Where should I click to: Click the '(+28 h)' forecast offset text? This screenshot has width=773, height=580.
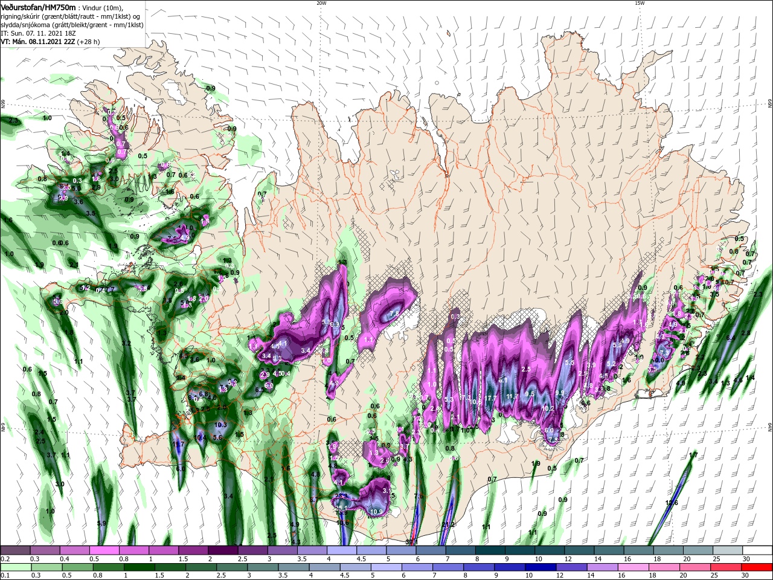coord(88,42)
